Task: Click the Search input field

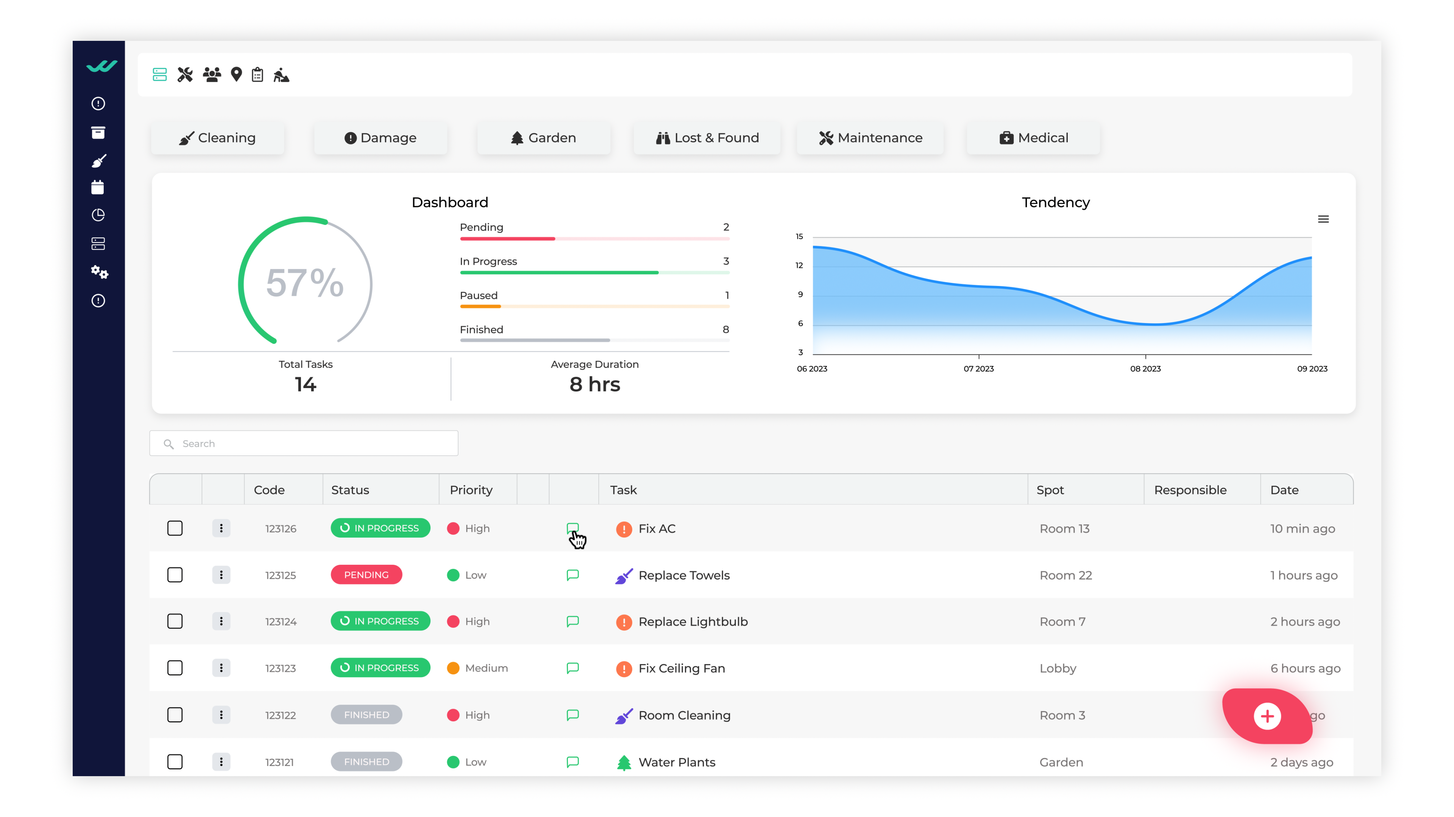Action: (x=304, y=443)
